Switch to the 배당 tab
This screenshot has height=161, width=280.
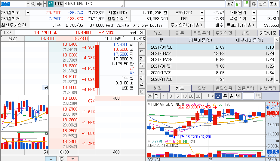(246, 33)
